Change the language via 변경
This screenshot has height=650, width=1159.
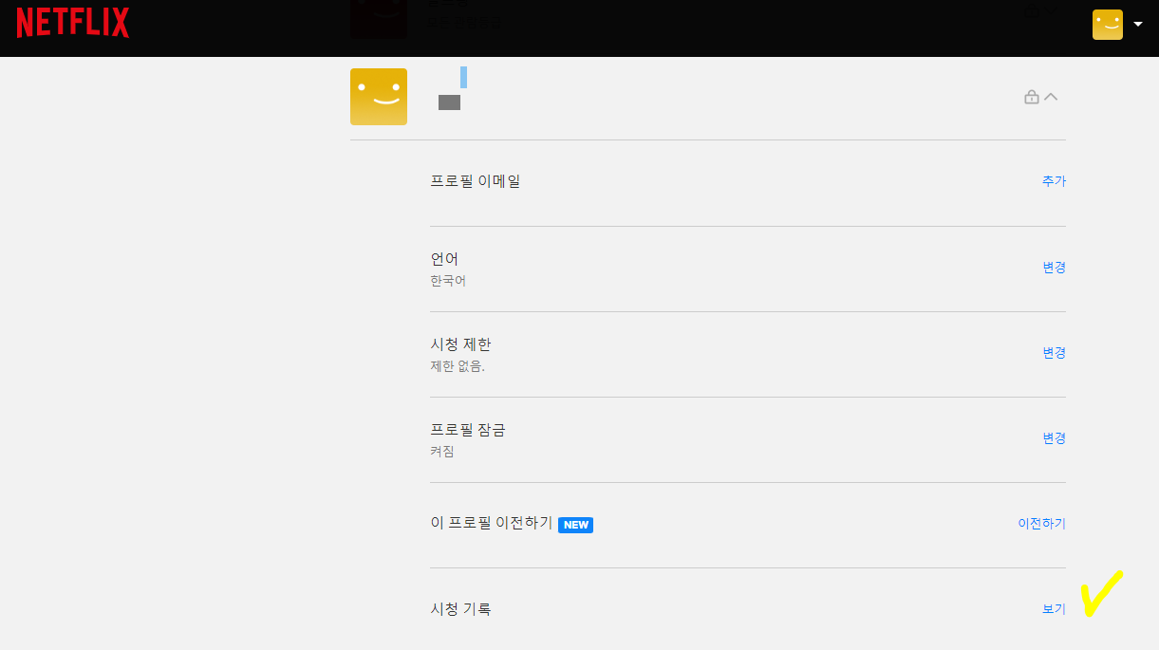[x=1054, y=267]
